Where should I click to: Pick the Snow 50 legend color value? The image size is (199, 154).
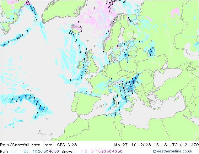(x=120, y=151)
